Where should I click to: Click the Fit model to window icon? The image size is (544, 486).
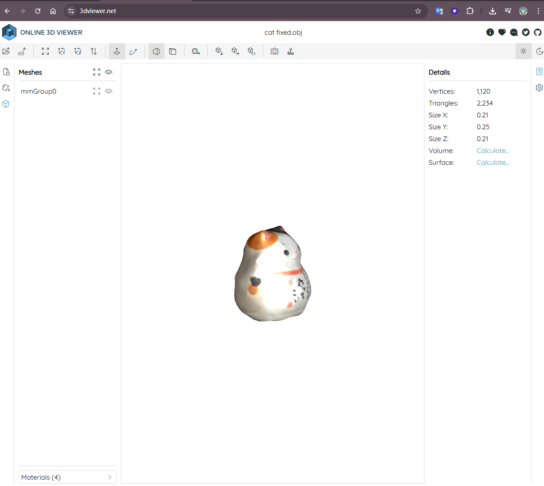pyautogui.click(x=45, y=51)
